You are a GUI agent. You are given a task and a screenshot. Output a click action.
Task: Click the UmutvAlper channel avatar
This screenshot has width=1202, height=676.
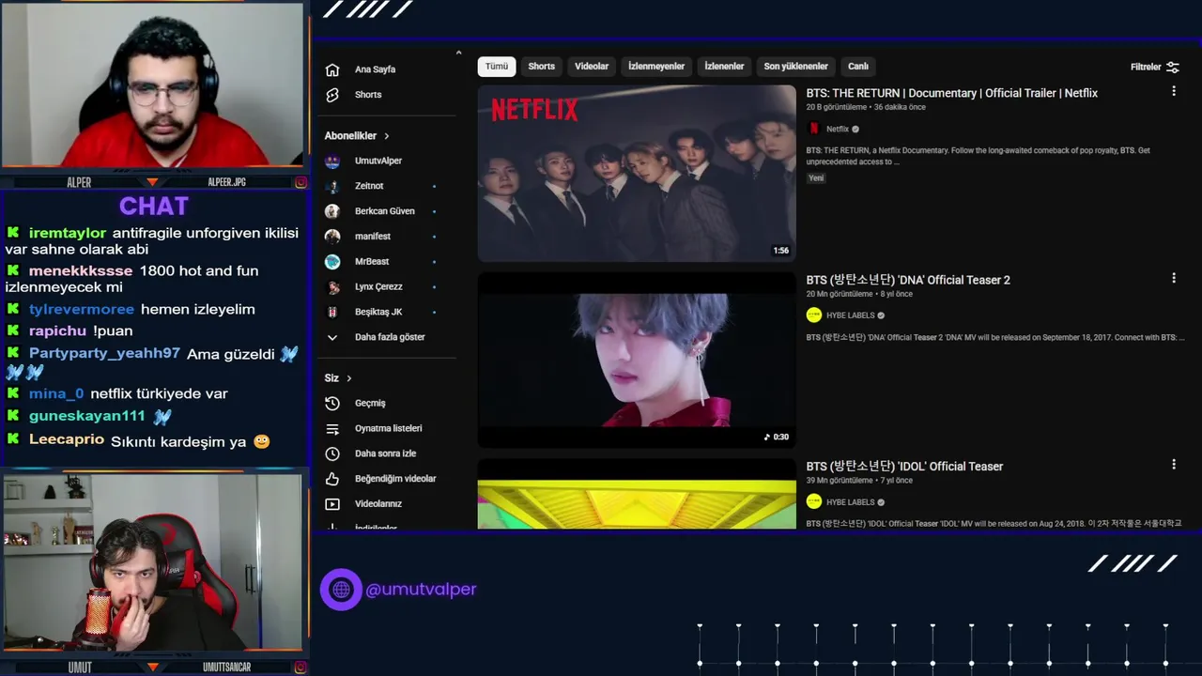click(x=332, y=161)
